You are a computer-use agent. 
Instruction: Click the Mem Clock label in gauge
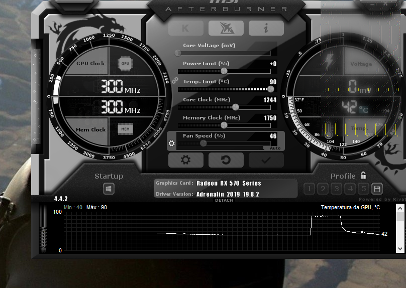point(90,129)
